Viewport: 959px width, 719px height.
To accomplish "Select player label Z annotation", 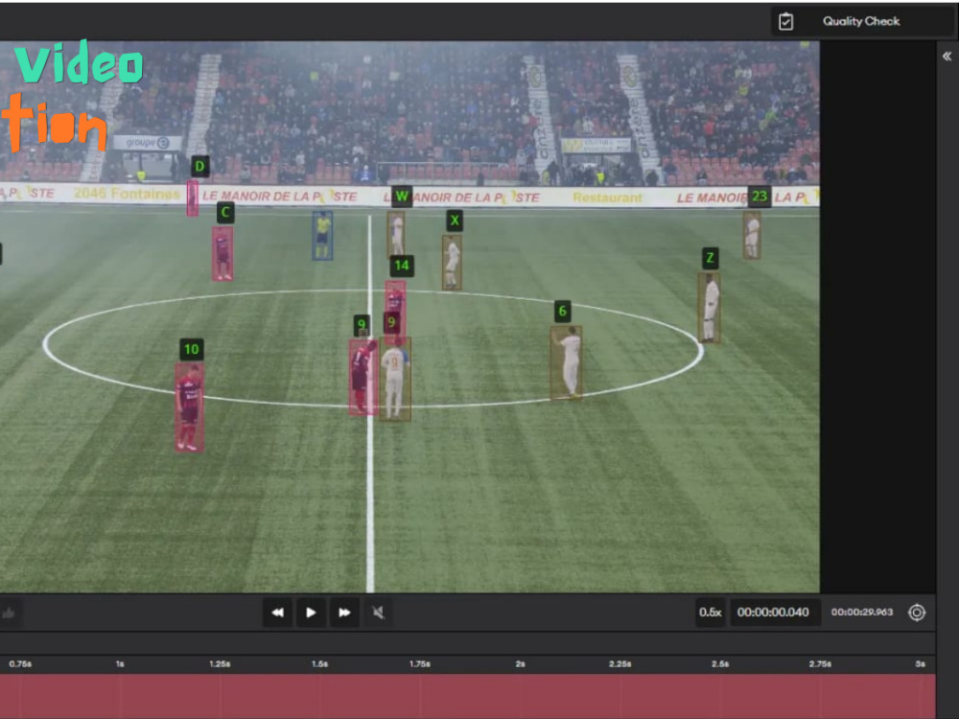I will [710, 258].
